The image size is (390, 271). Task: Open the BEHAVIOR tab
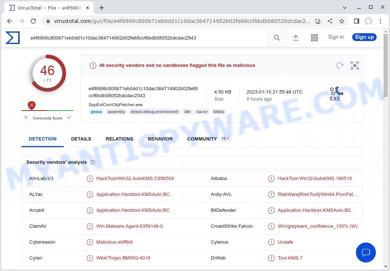pyautogui.click(x=160, y=139)
